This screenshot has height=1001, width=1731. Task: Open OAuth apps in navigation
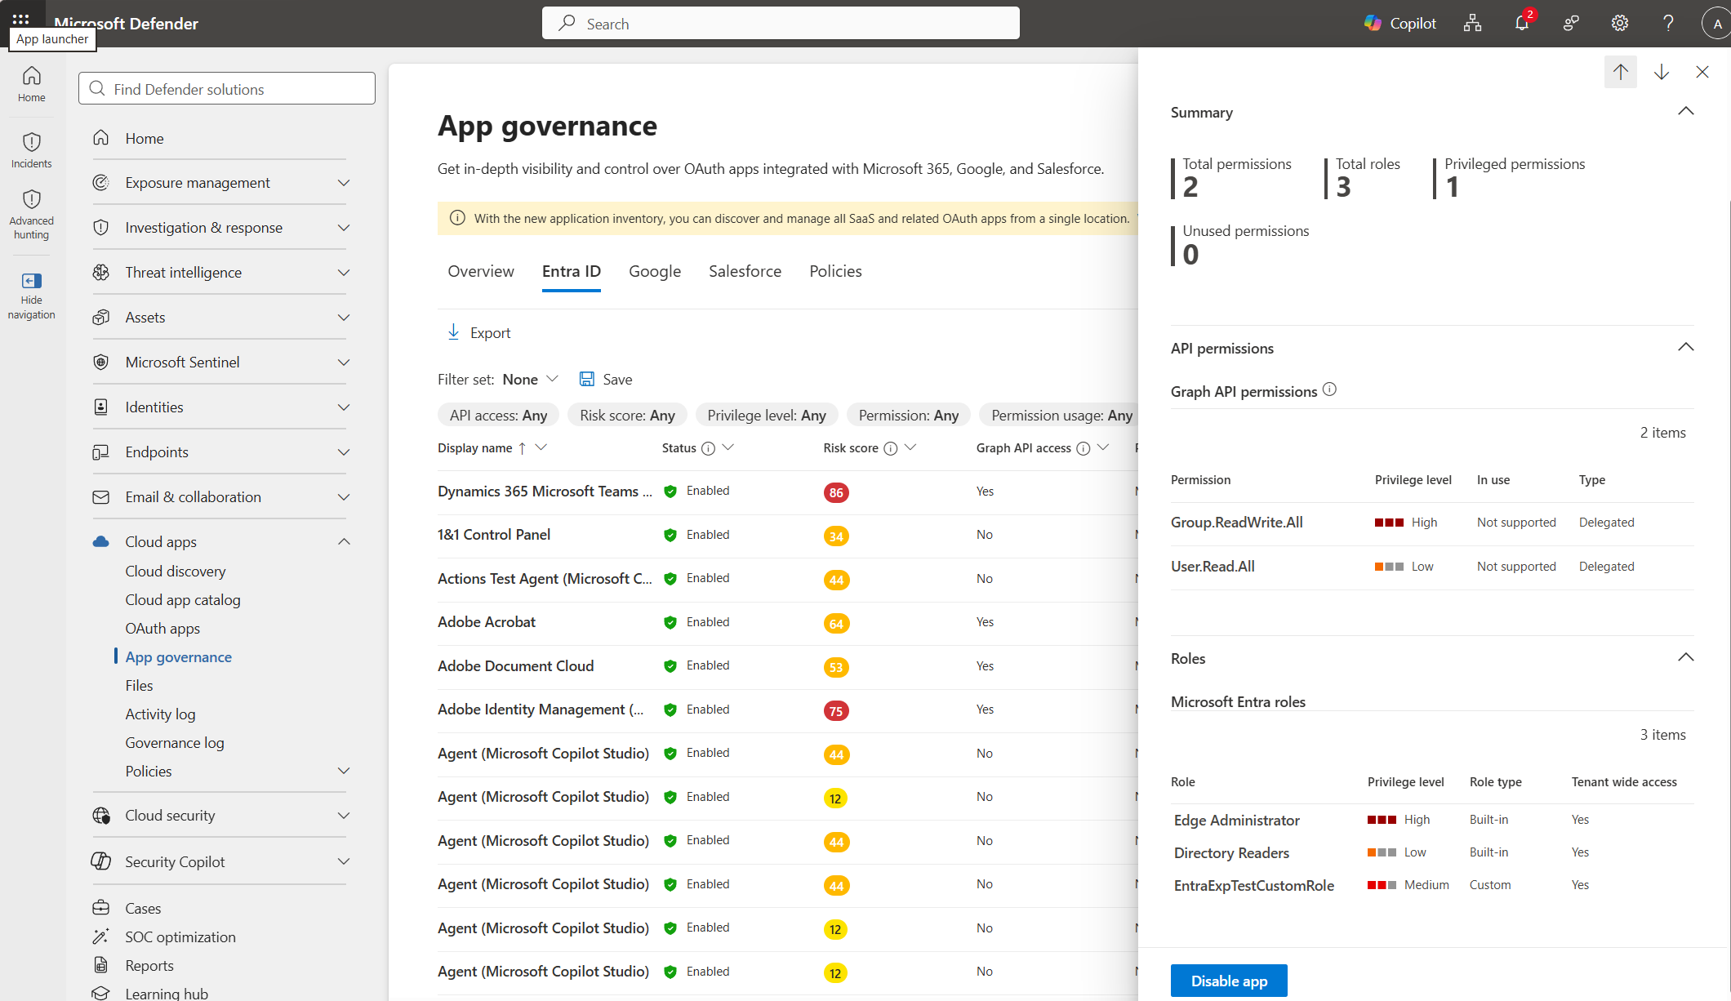click(162, 628)
